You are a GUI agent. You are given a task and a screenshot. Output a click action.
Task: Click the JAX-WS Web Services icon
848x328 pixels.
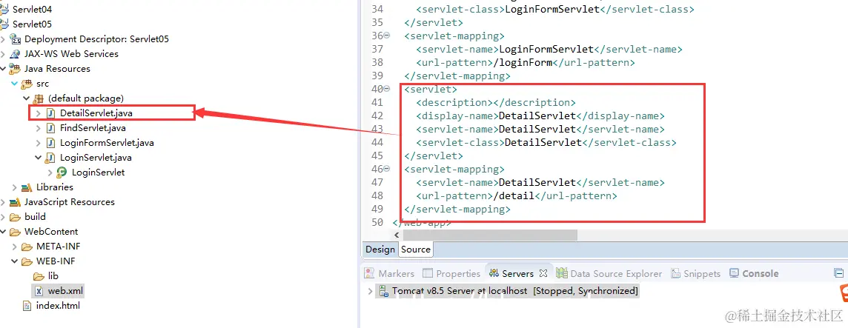(16, 54)
